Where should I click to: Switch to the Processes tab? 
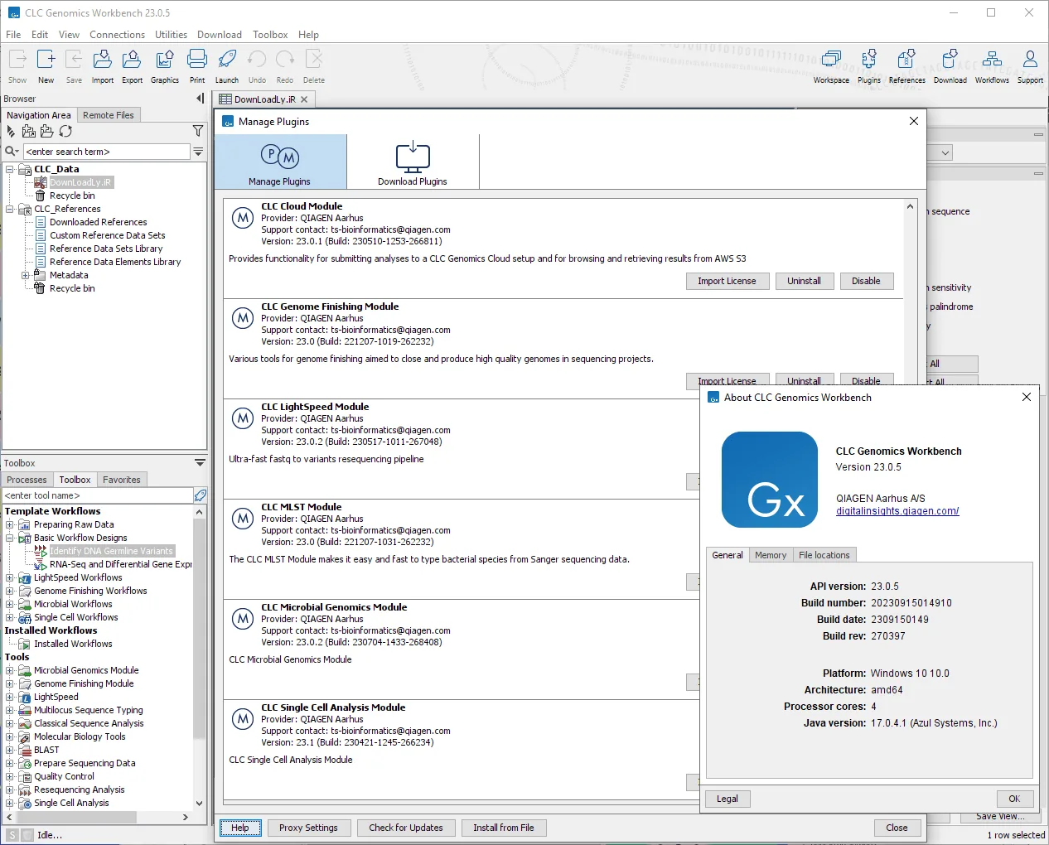coord(27,480)
